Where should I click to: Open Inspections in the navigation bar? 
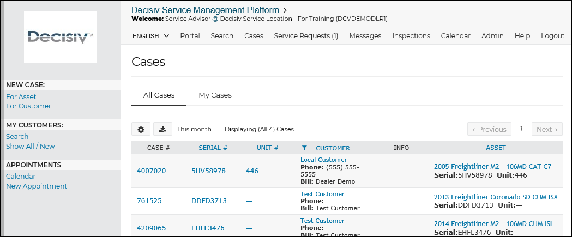tap(411, 36)
